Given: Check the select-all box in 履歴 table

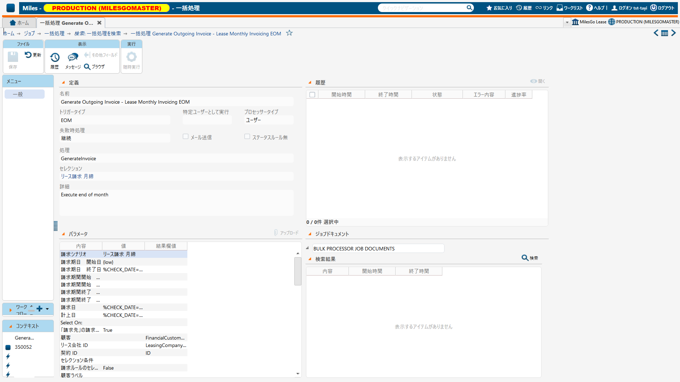Looking at the screenshot, I should [312, 95].
